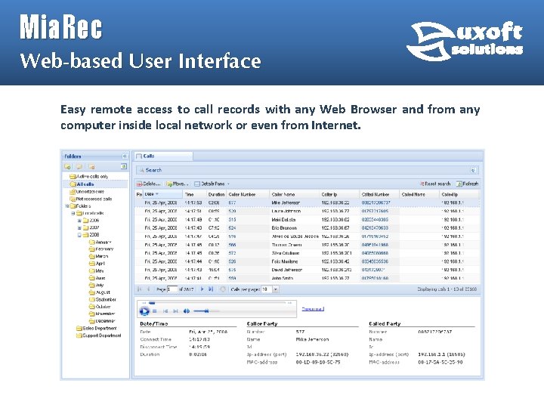Click caller number 520 link
The height and width of the screenshot is (408, 544).
pos(232,211)
